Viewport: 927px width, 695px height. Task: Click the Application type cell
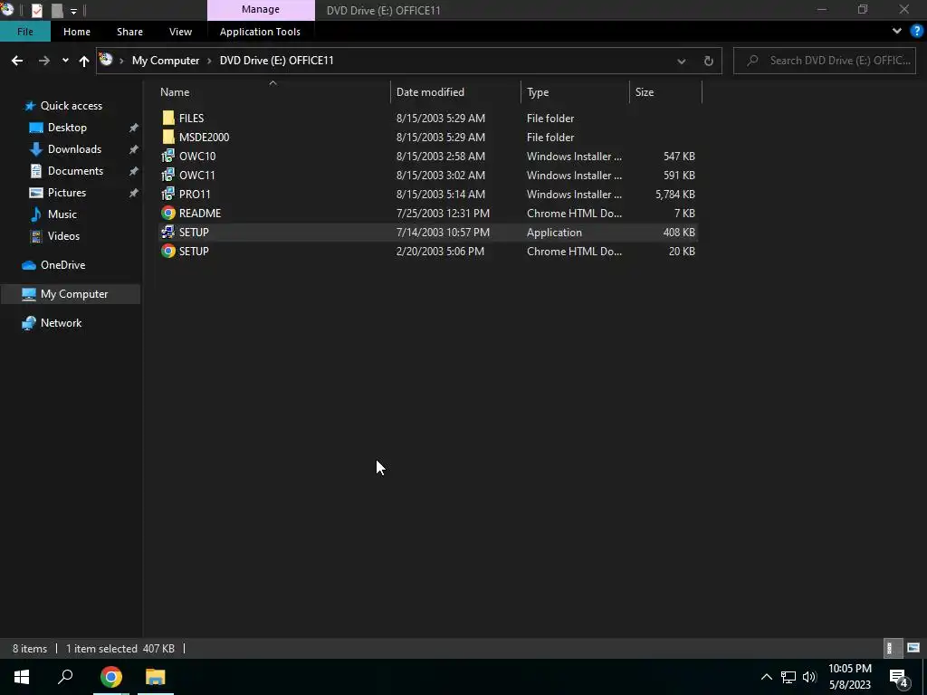click(x=554, y=233)
